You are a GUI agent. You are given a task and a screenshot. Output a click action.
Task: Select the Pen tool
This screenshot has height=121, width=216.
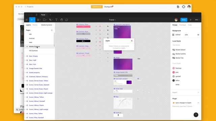click(50, 20)
